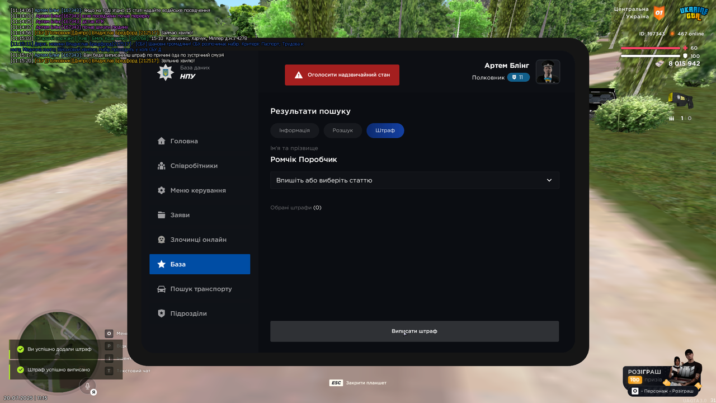Click the officer avatar thumbnail
716x403 pixels.
[x=548, y=72]
